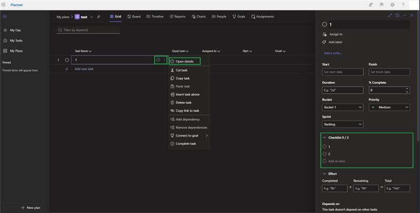Collapse the left navigation pane icon
420x213 pixels.
tap(5, 16)
